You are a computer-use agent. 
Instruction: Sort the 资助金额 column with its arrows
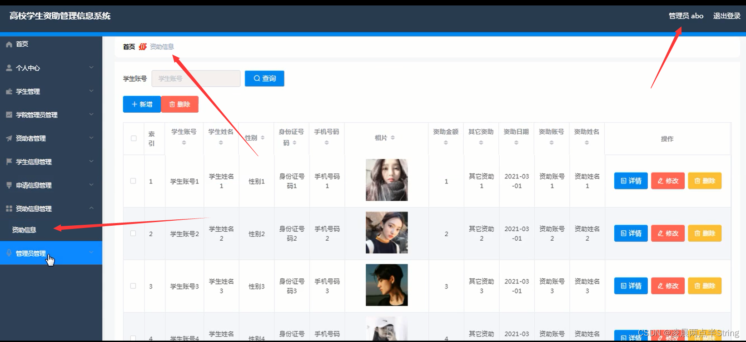pyautogui.click(x=446, y=143)
